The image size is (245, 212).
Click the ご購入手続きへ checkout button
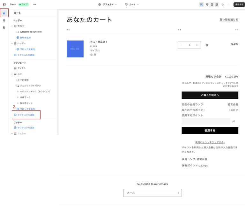coord(210,95)
